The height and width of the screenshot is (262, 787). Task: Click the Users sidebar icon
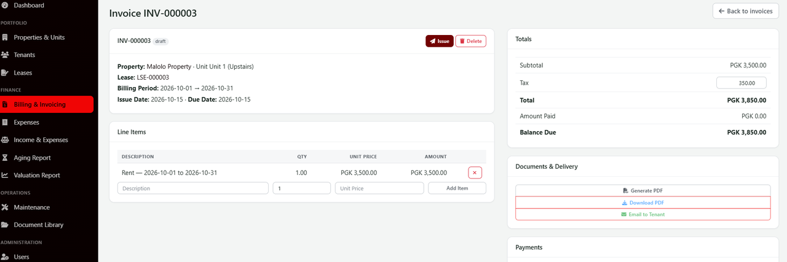point(5,257)
